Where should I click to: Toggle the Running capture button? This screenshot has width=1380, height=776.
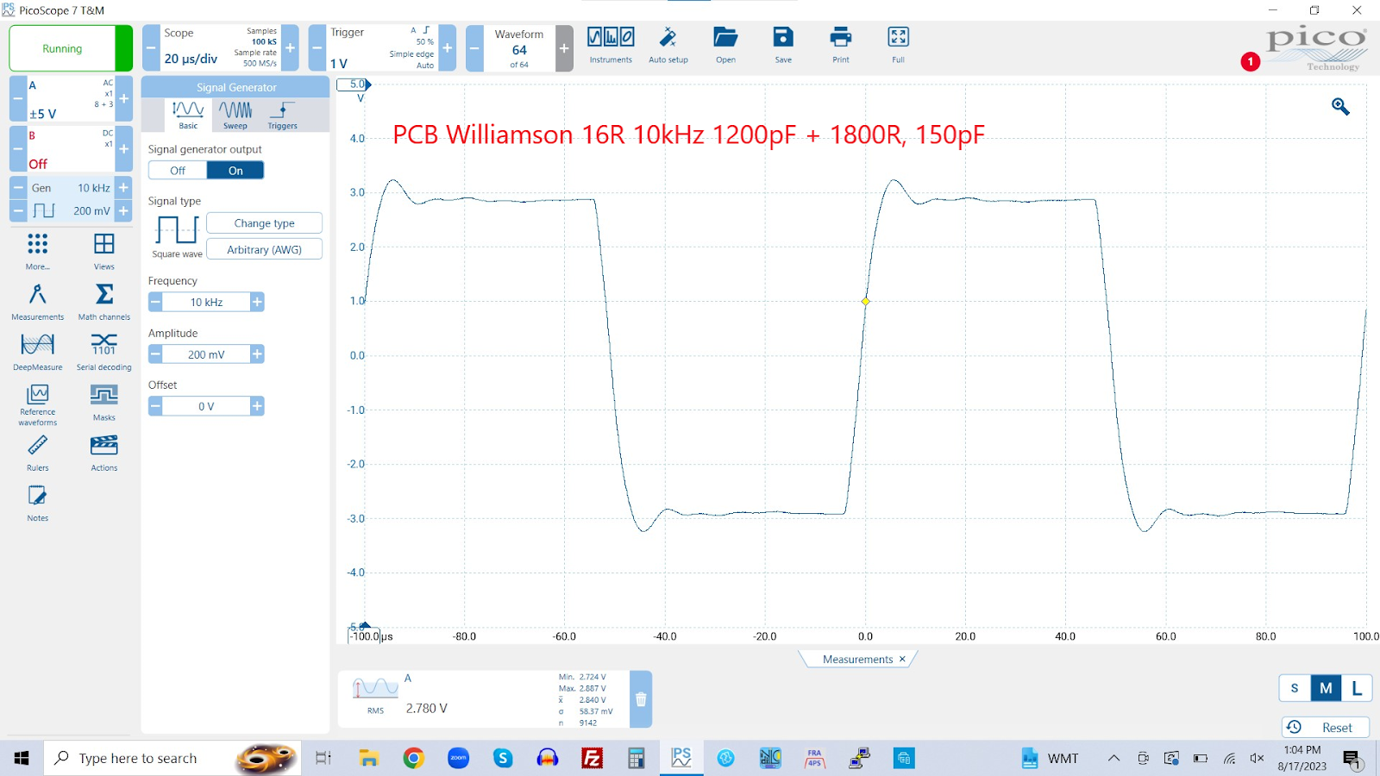click(x=63, y=48)
